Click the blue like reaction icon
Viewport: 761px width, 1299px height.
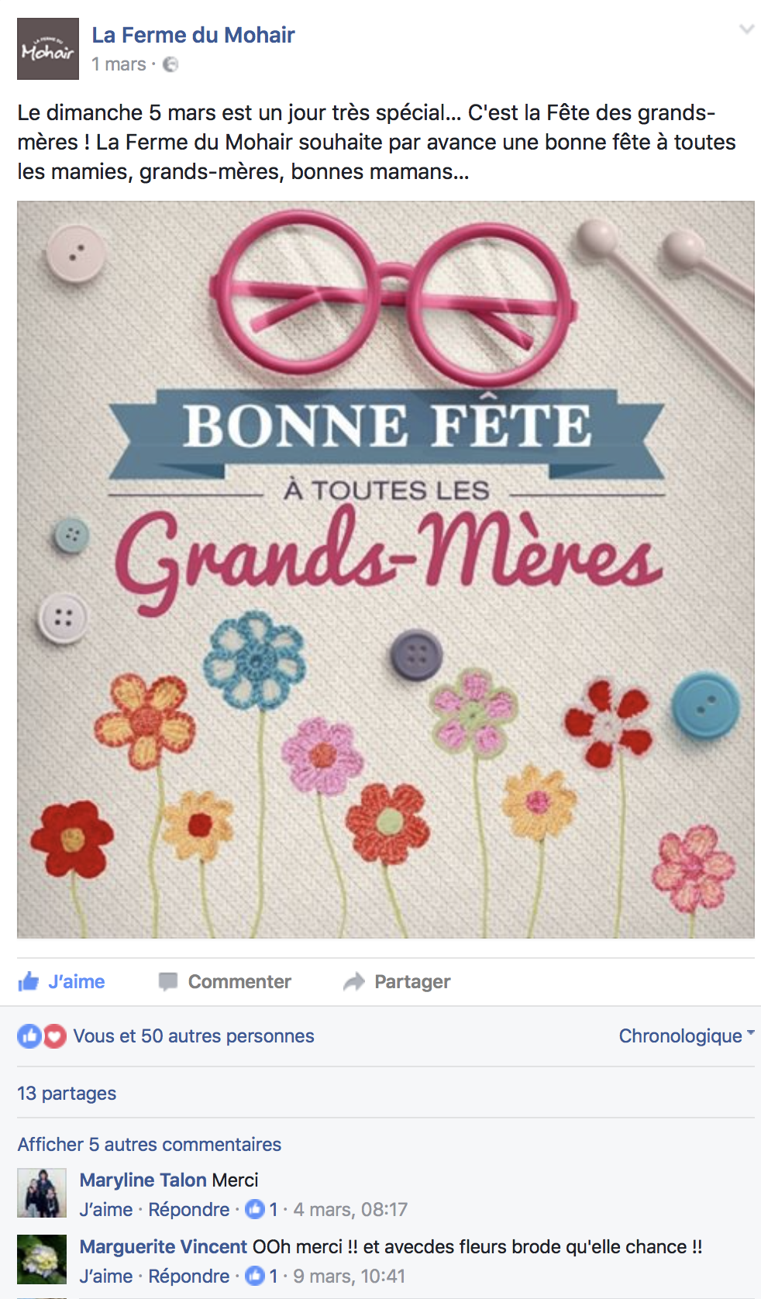coord(29,1036)
